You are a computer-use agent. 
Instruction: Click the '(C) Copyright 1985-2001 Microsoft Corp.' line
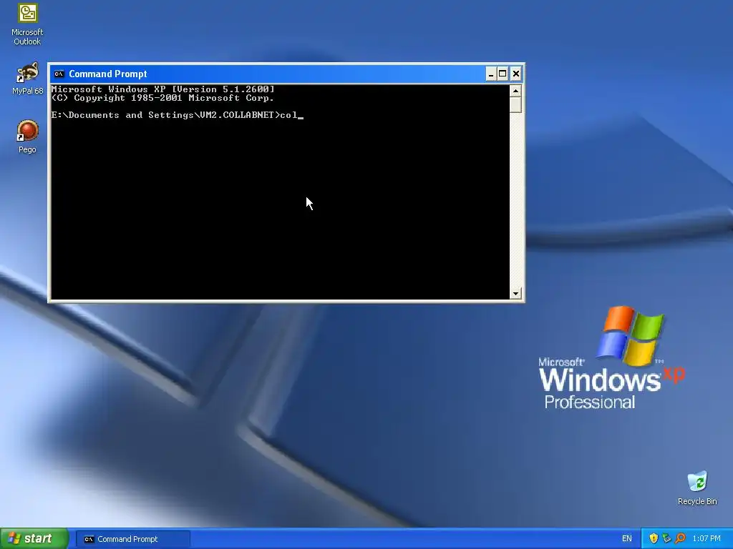[162, 98]
